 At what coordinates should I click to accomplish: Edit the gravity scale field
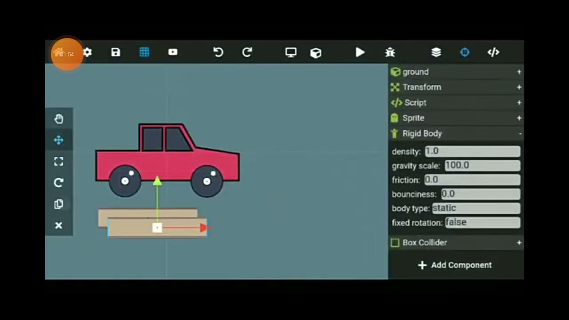coord(482,166)
